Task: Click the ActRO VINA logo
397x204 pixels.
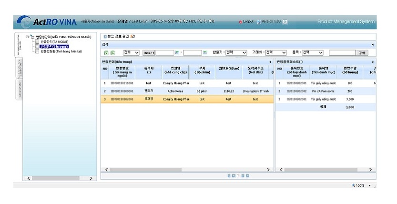Action: pyautogui.click(x=46, y=22)
